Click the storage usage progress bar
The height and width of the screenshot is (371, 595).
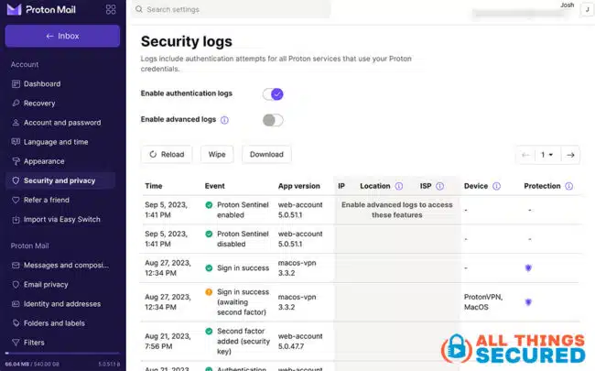[62, 354]
